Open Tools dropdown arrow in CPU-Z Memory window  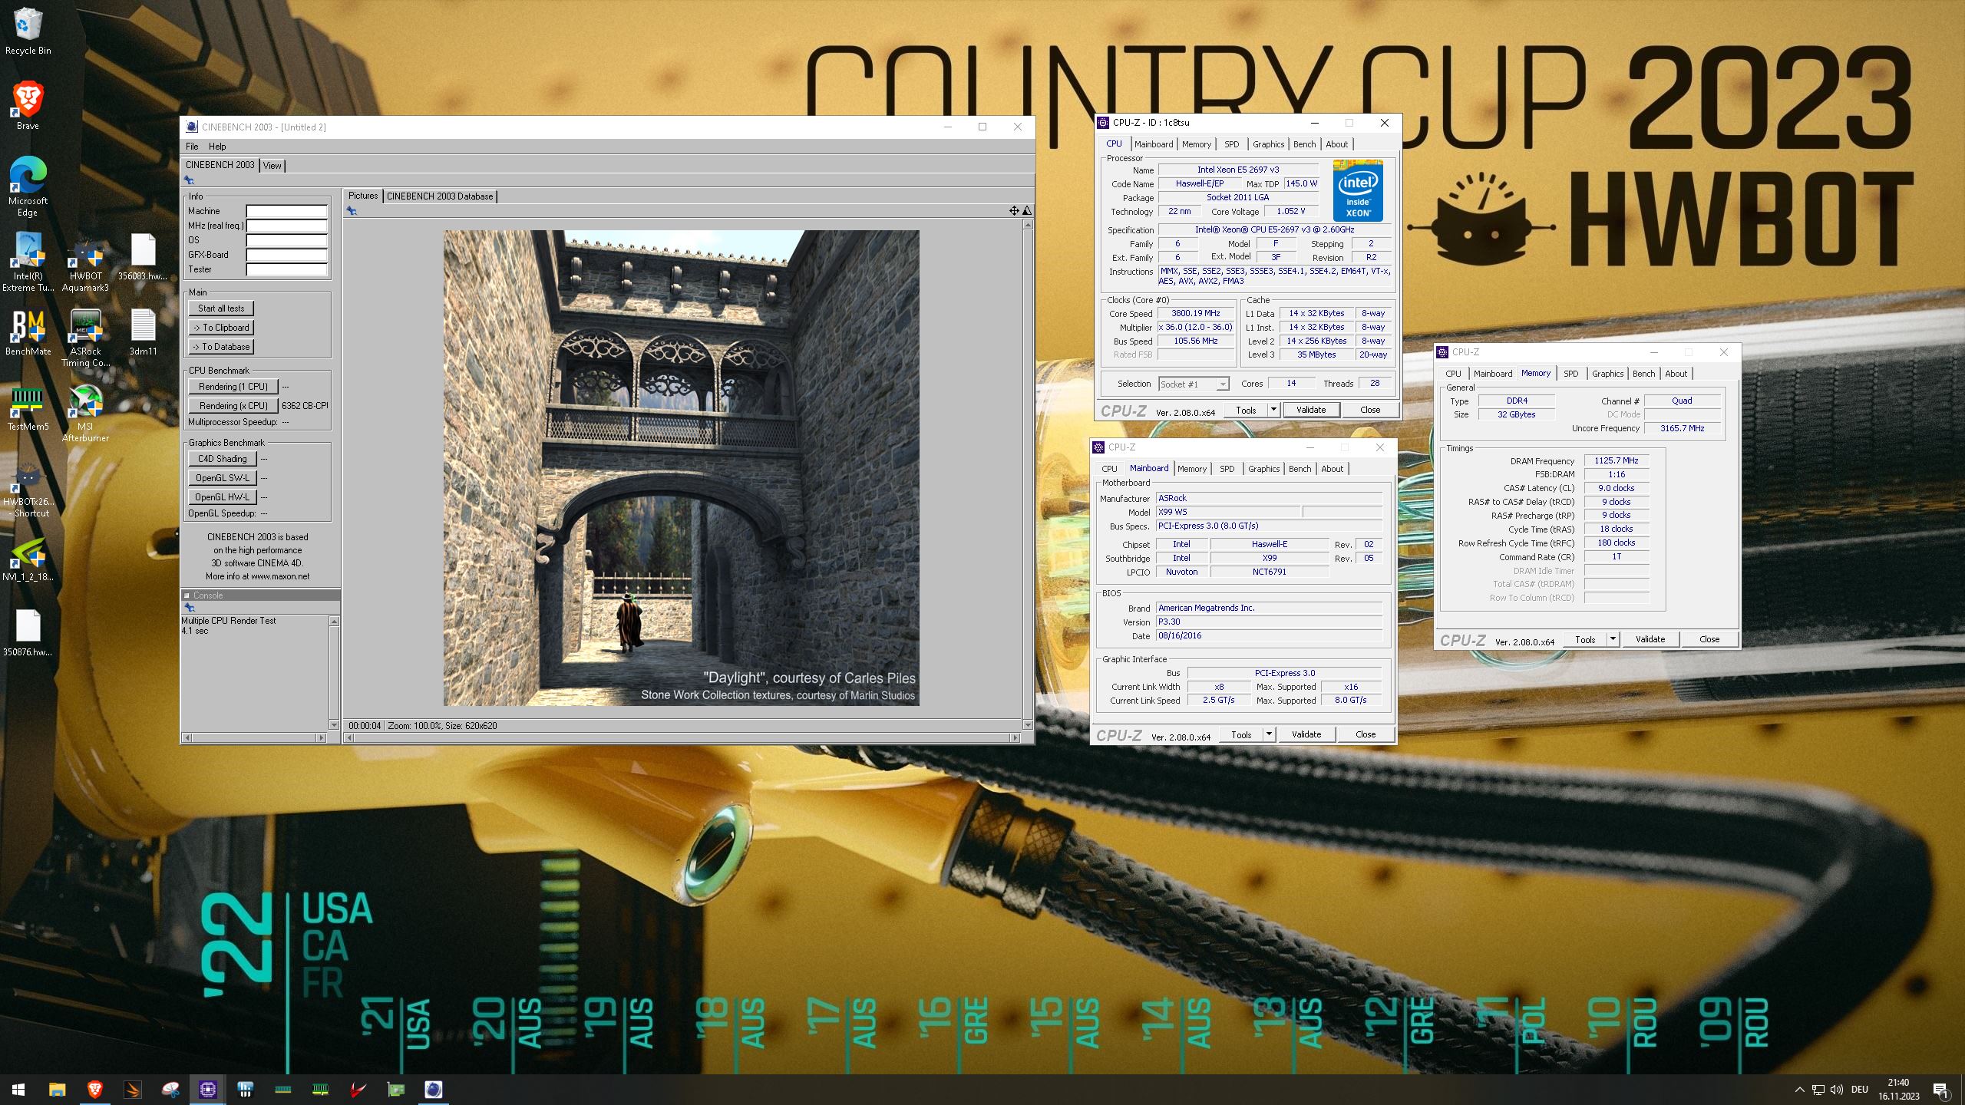(x=1612, y=639)
